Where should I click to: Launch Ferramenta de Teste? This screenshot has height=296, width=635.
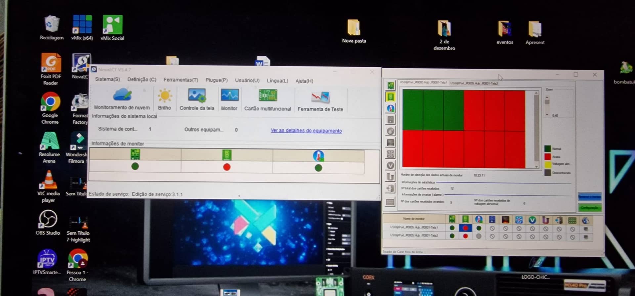click(x=320, y=97)
